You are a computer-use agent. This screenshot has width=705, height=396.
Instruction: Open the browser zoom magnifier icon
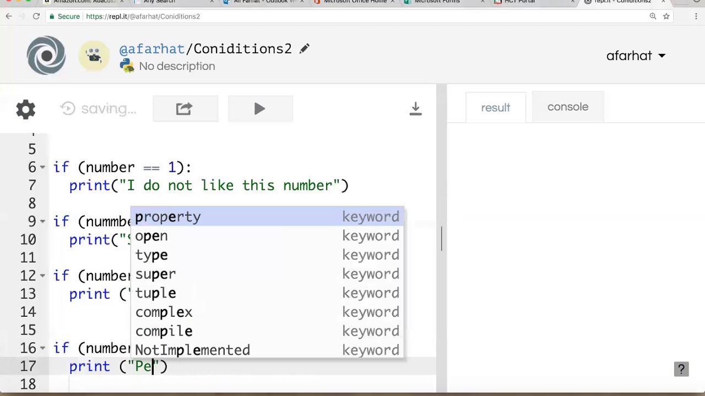tap(653, 16)
